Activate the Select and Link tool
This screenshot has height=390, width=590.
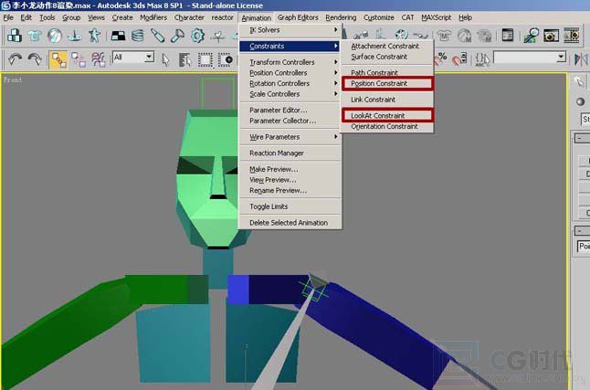coord(59,58)
